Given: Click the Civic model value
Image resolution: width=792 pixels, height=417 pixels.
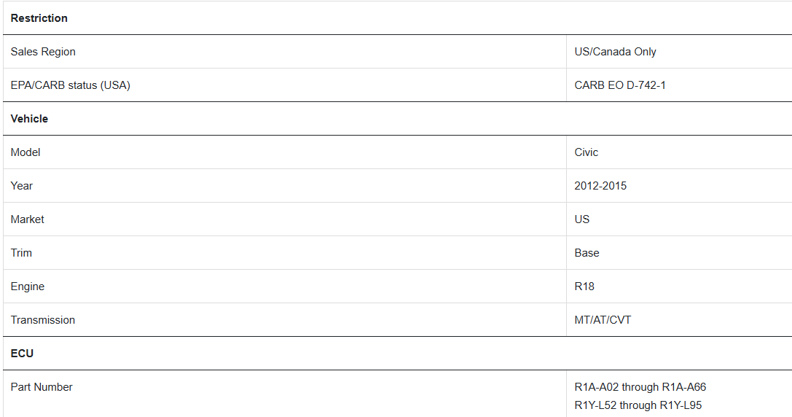Looking at the screenshot, I should coord(586,152).
